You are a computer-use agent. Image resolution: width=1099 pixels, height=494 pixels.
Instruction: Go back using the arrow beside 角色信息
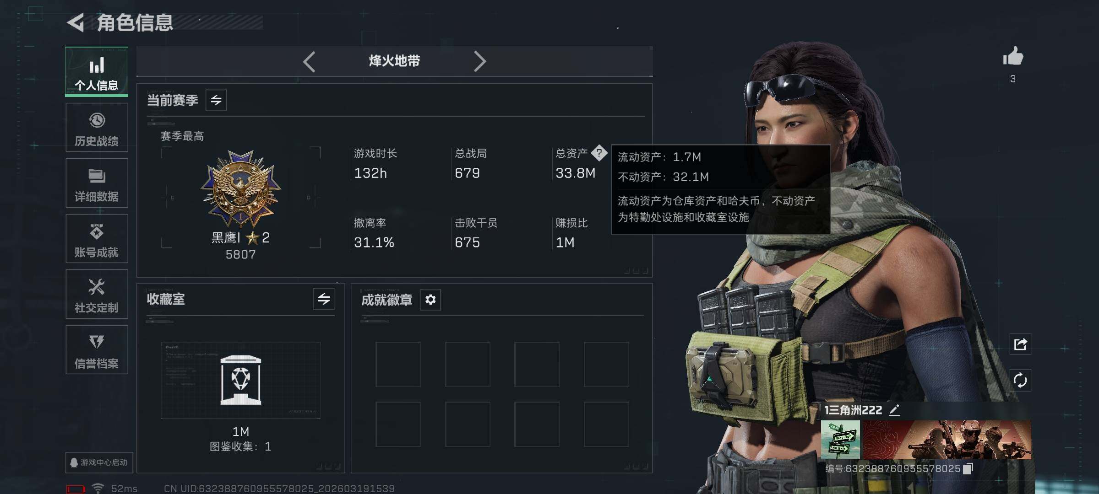click(76, 22)
